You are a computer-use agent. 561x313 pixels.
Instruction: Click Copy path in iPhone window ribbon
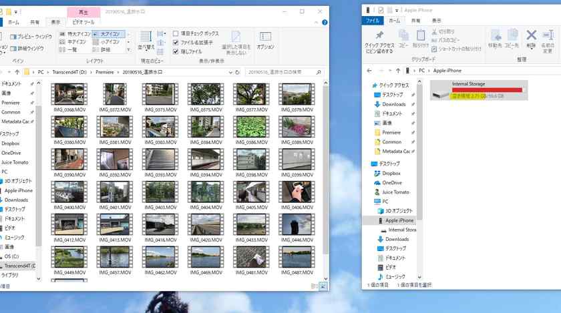pos(445,40)
